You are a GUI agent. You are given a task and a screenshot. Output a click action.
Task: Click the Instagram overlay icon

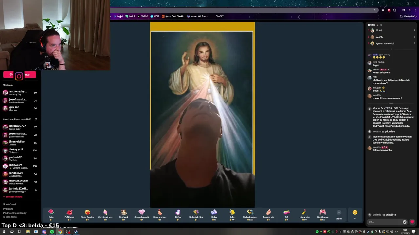pos(19,76)
